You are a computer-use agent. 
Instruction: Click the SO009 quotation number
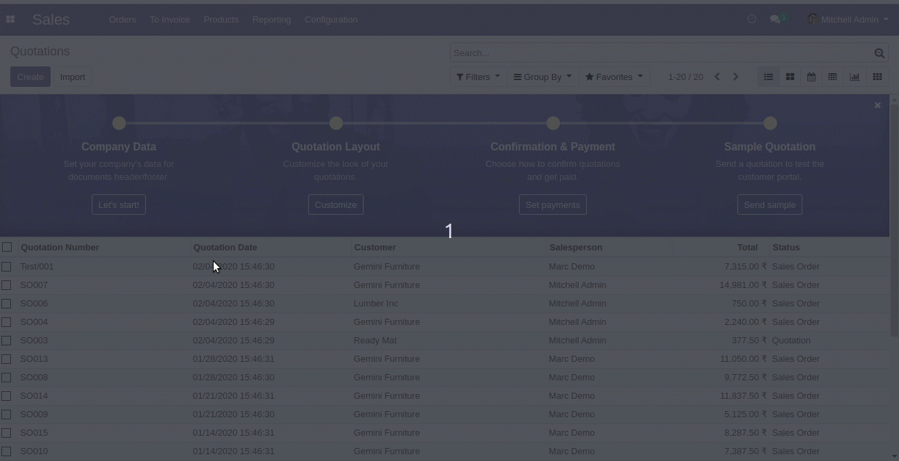coord(34,414)
